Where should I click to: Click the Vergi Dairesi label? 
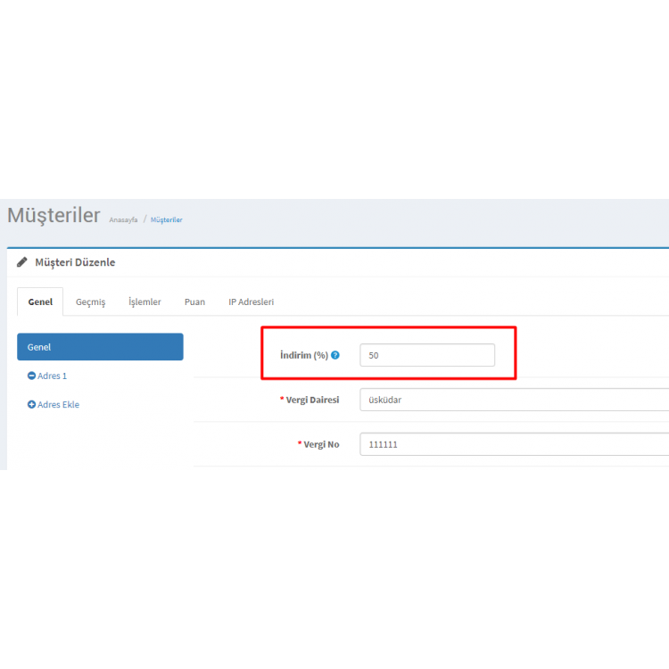[312, 400]
